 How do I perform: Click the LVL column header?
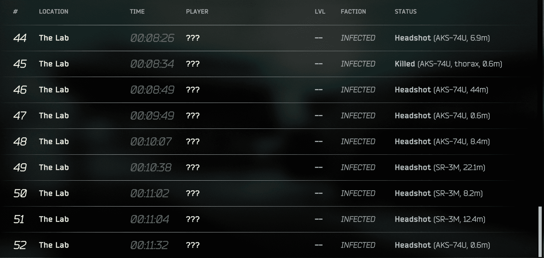(x=320, y=12)
